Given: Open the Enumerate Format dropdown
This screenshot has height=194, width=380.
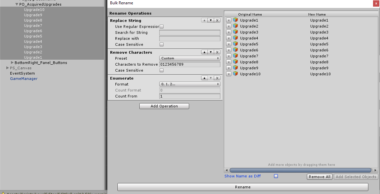Looking at the screenshot, I should pyautogui.click(x=190, y=84).
